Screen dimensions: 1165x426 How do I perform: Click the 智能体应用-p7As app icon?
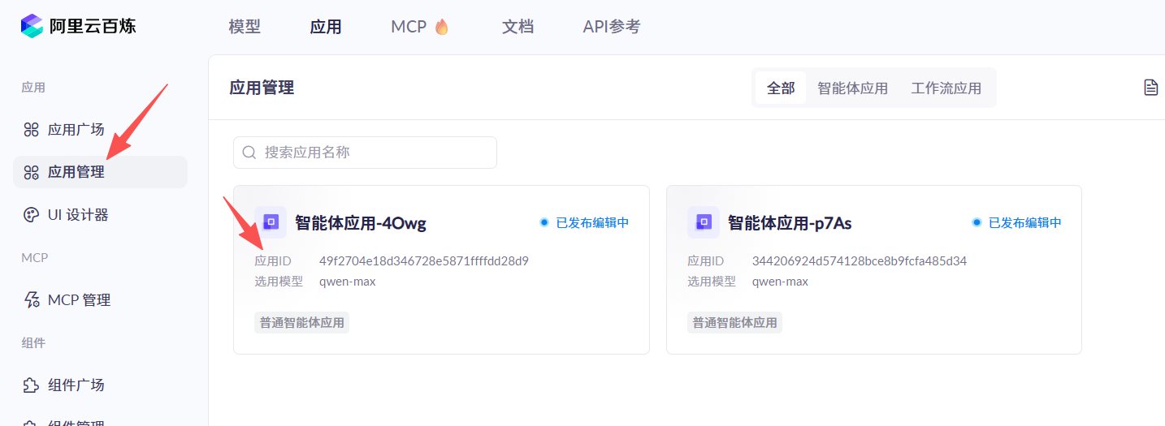click(x=704, y=222)
